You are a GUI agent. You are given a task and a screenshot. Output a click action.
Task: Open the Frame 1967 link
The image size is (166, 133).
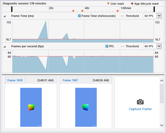click(70, 80)
